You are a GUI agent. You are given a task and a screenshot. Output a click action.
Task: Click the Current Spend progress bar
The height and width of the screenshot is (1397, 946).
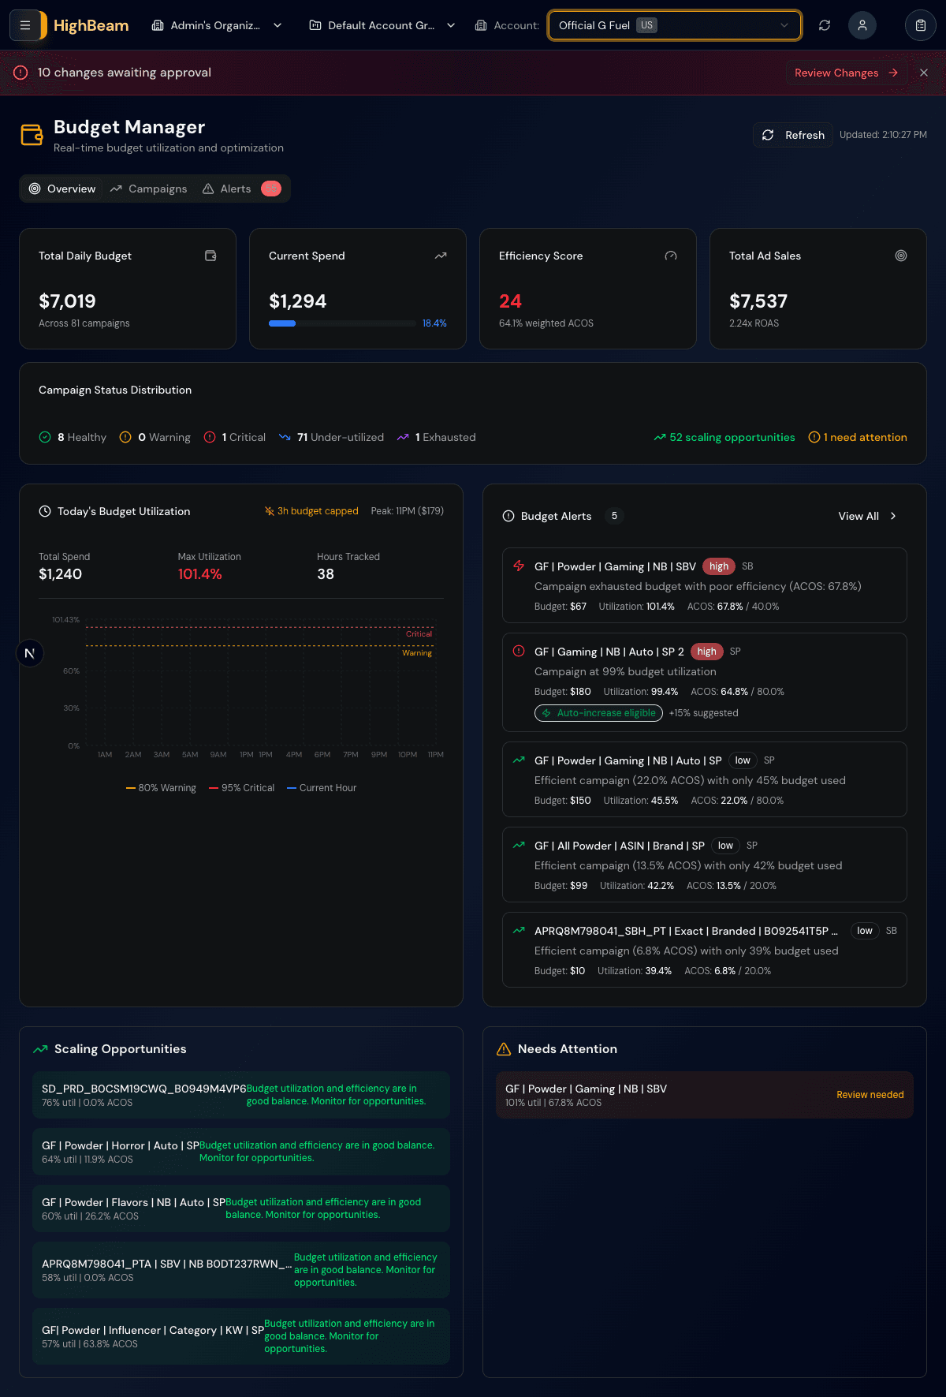tap(342, 323)
